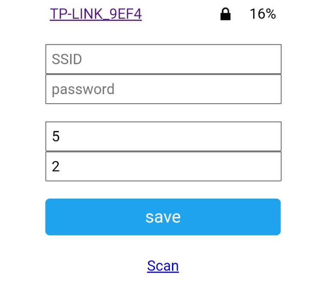The width and height of the screenshot is (326, 303).
Task: Click the signal percentage next to the lock
Action: [x=263, y=14]
